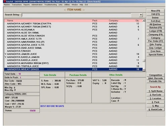
Task: Select AARADHYA MURABBA 900GM (DRY) row
Action: pyautogui.click(x=73, y=63)
